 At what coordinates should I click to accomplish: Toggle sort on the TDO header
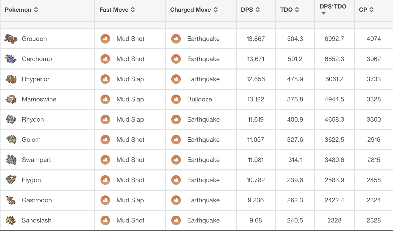click(297, 10)
